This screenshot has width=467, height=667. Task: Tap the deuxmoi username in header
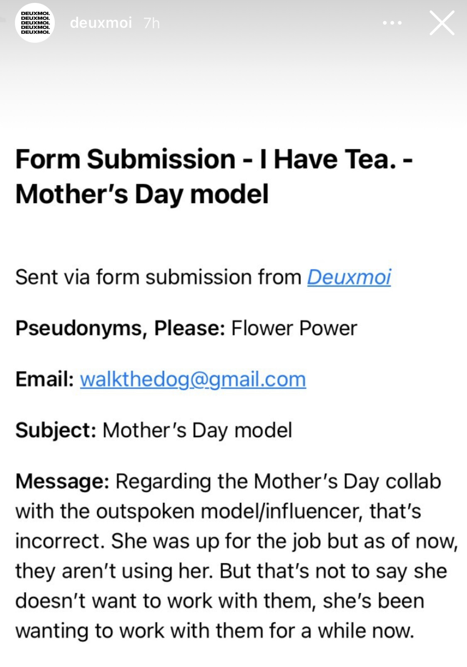(x=101, y=23)
